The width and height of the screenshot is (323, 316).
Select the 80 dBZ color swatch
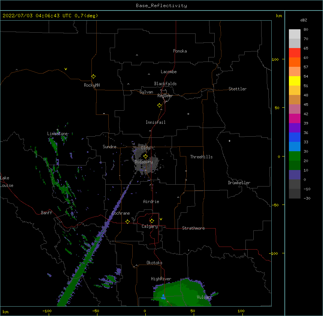[295, 34]
